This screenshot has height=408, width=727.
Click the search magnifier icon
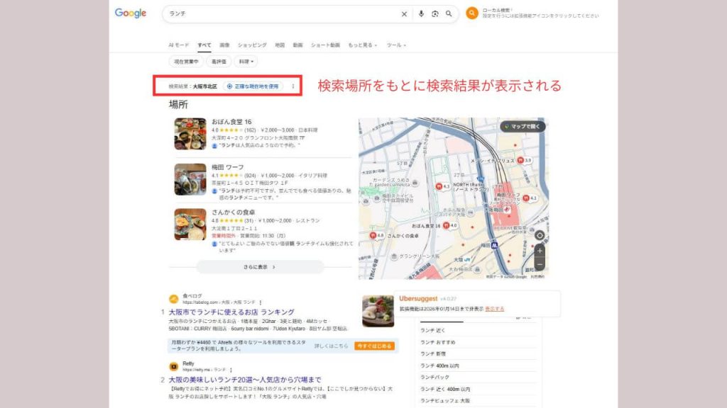(448, 13)
